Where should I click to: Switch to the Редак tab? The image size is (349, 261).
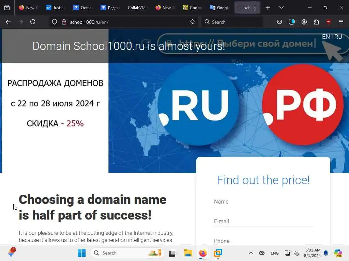[x=110, y=8]
